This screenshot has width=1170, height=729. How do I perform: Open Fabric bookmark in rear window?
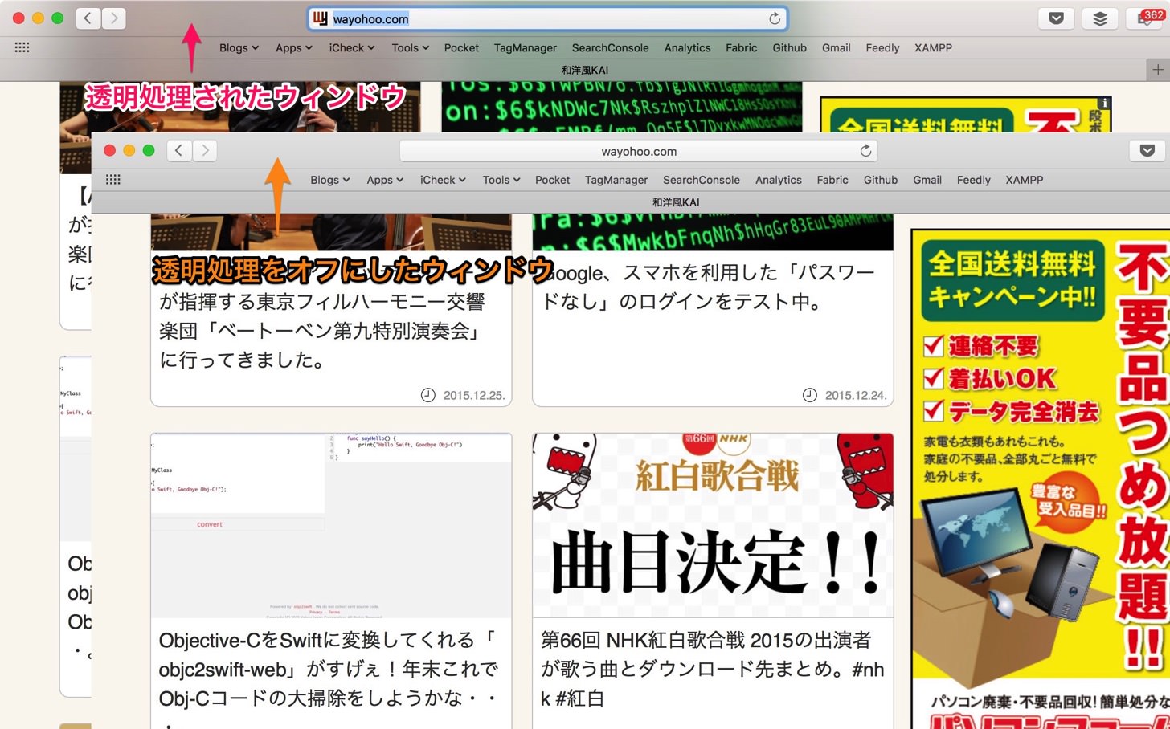pyautogui.click(x=741, y=47)
